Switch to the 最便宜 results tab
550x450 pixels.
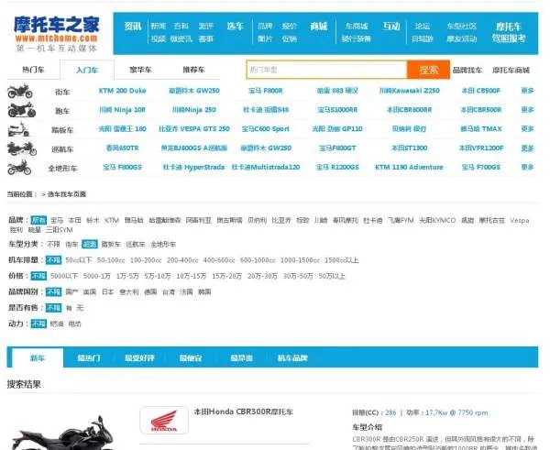(x=191, y=357)
